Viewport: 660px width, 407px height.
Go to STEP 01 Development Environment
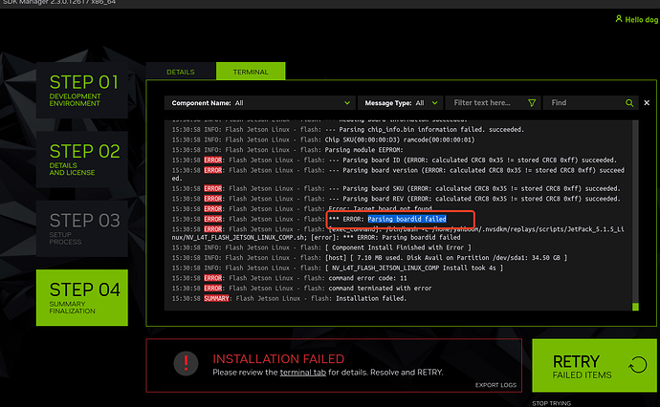[x=82, y=91]
